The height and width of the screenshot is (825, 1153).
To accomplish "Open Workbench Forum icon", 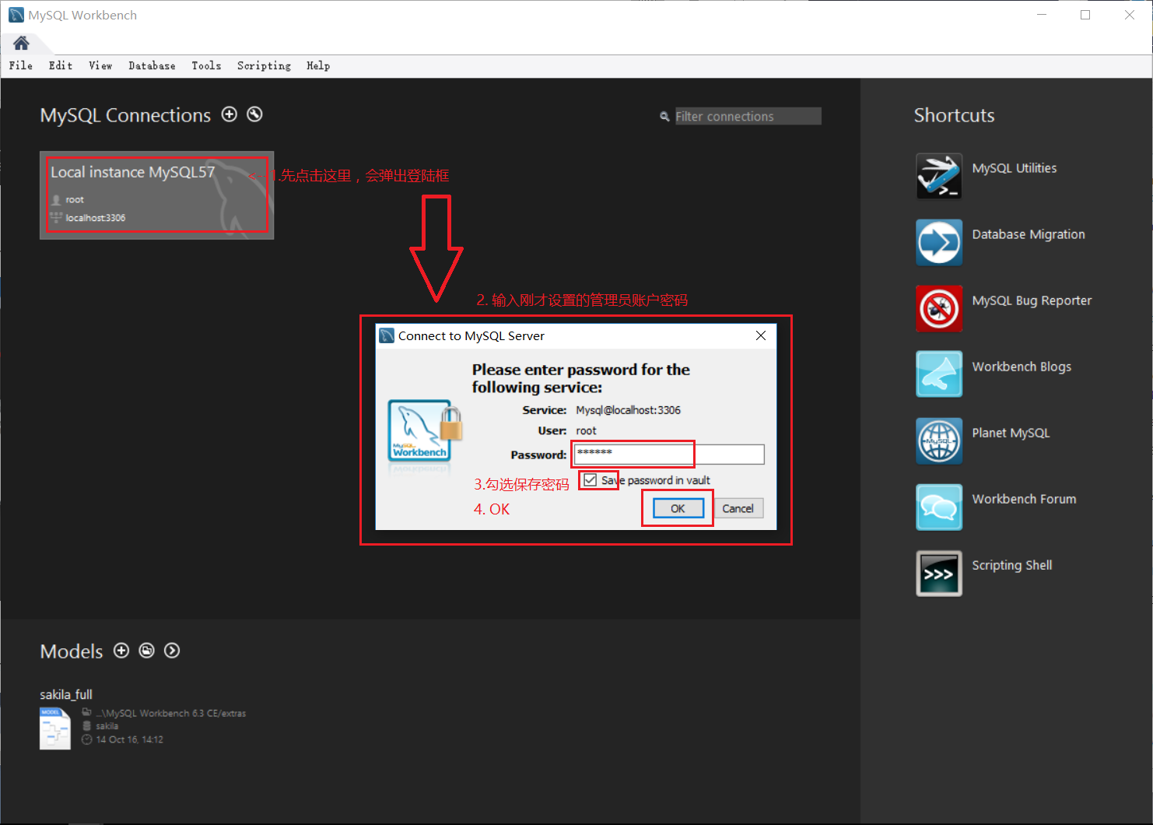I will (x=939, y=507).
